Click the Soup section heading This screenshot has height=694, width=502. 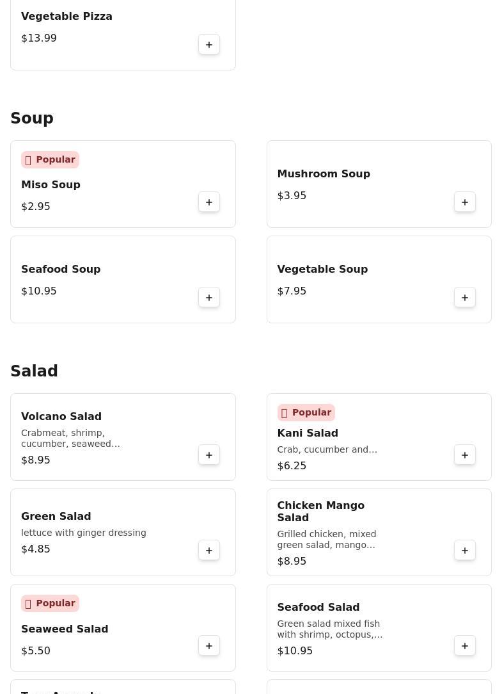(x=32, y=118)
